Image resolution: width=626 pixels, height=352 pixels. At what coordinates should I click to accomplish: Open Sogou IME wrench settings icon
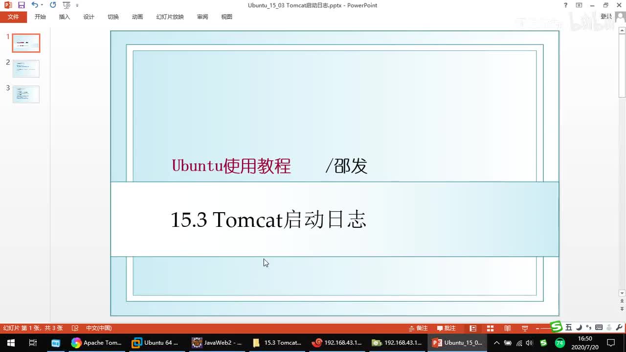point(619,327)
